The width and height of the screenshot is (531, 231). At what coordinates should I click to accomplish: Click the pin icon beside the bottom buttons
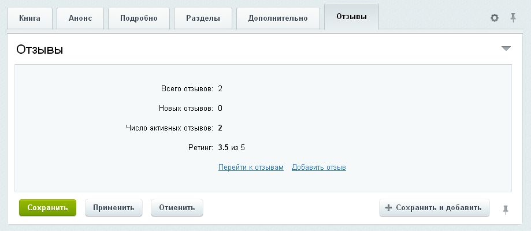[x=506, y=209]
